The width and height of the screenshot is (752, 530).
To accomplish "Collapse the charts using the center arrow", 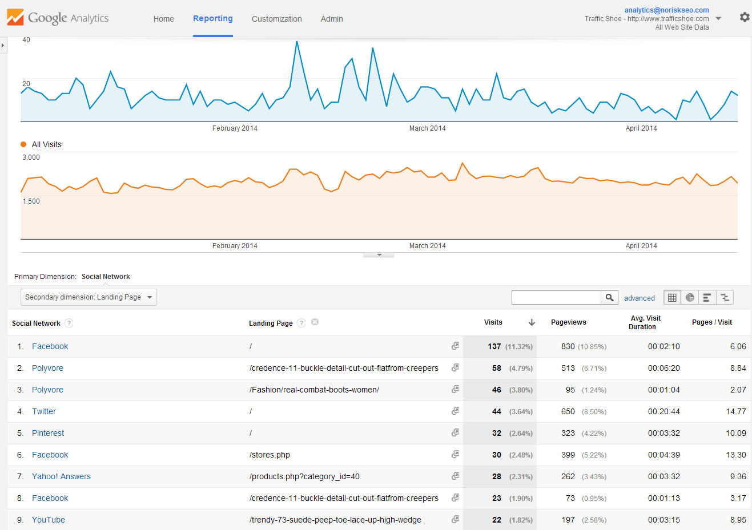I will (378, 255).
